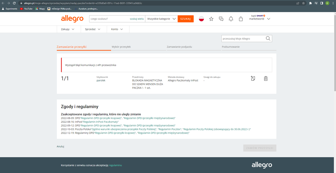The width and height of the screenshot is (336, 173).
Task: Click API communication error message
Action: coord(90,65)
